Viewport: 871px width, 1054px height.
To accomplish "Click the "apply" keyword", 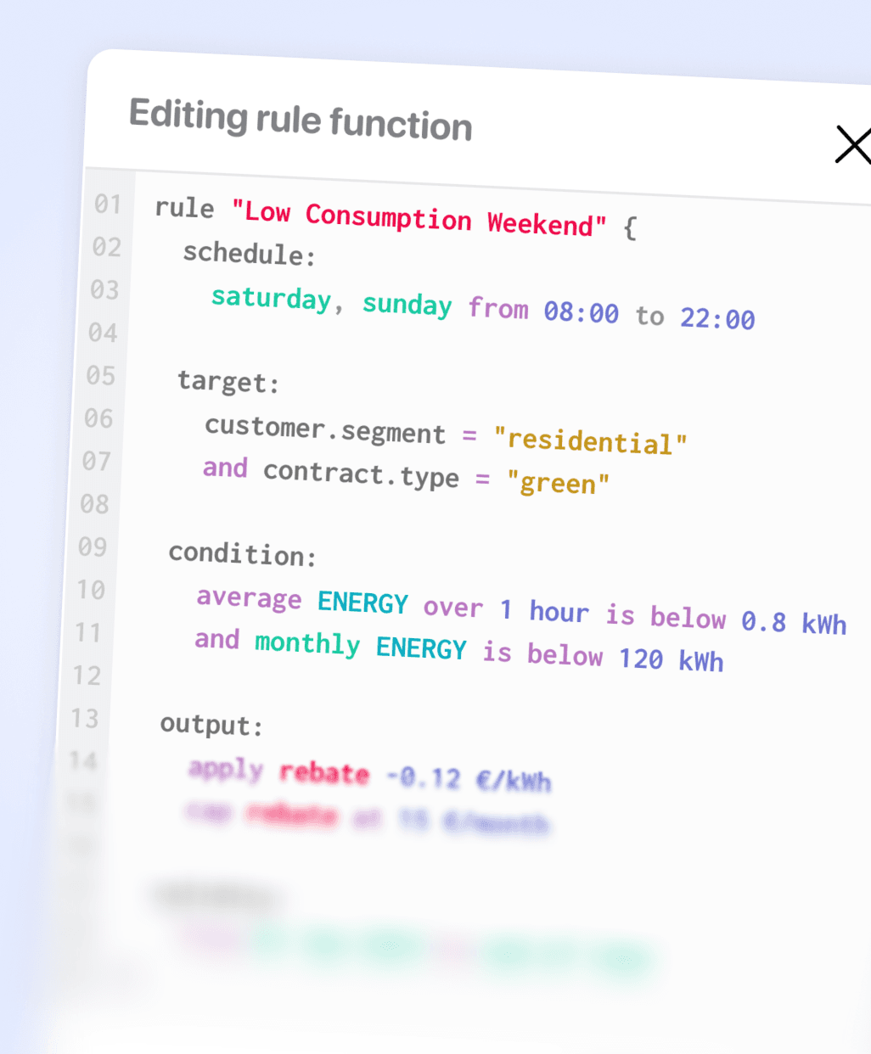I will (226, 770).
